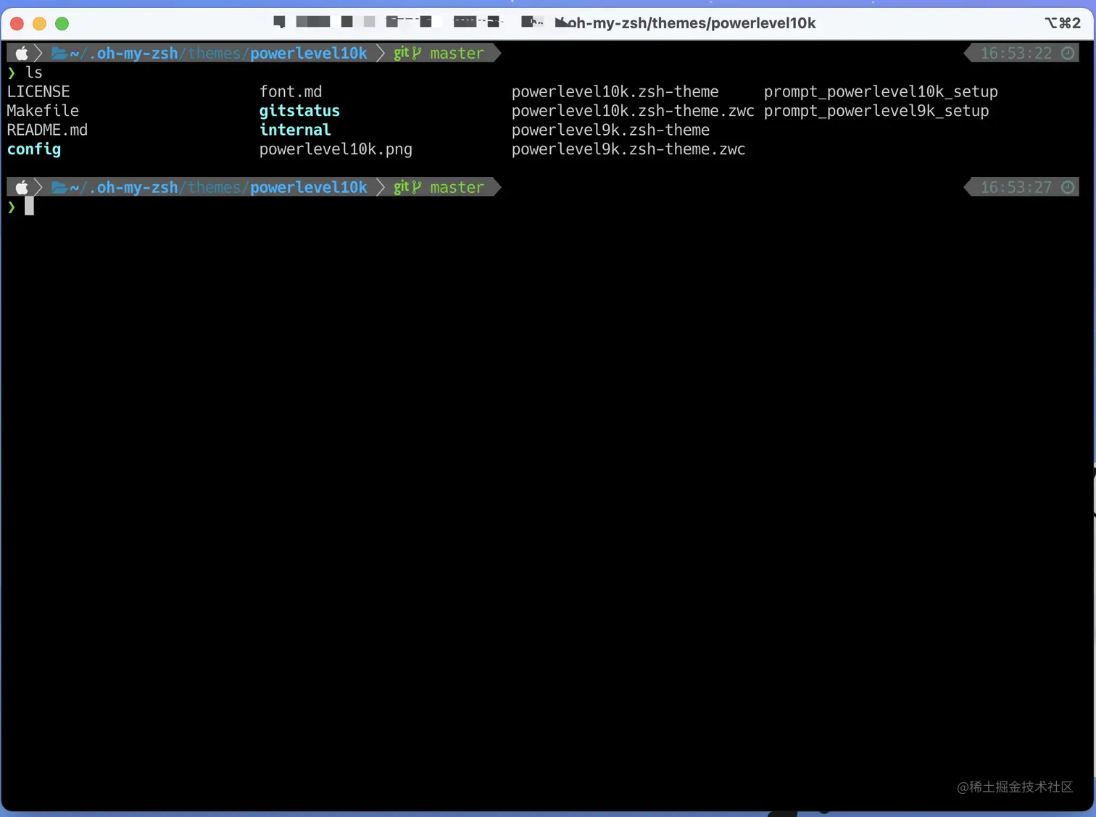Screen dimensions: 1096x817
Task: Click the README.md file name
Action: [x=47, y=130]
